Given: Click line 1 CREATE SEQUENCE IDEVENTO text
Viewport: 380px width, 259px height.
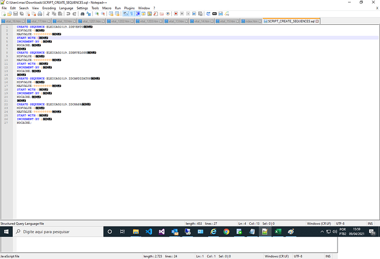Looking at the screenshot, I should pos(50,27).
